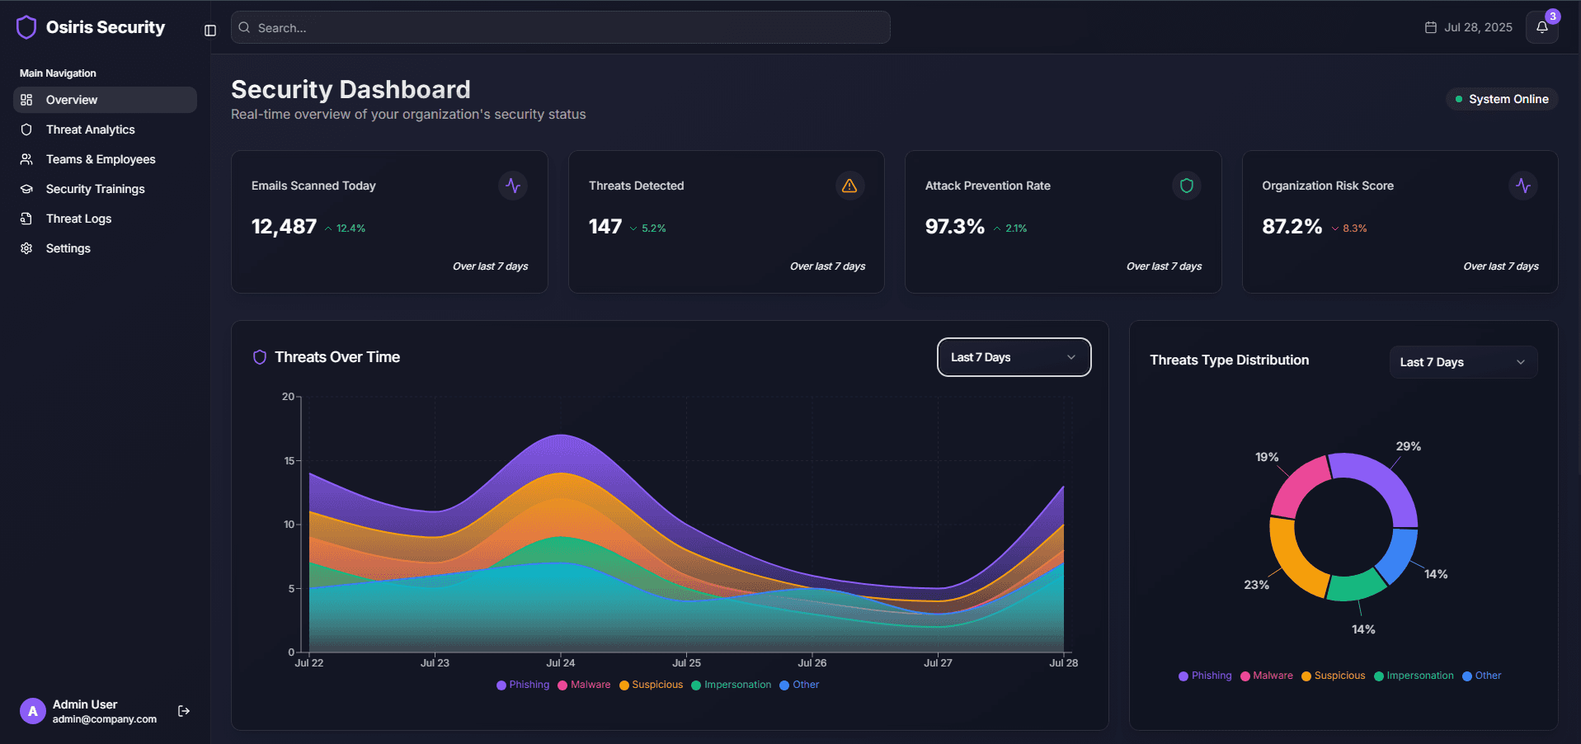Click the Teams & Employees people icon
The height and width of the screenshot is (744, 1581).
click(26, 159)
